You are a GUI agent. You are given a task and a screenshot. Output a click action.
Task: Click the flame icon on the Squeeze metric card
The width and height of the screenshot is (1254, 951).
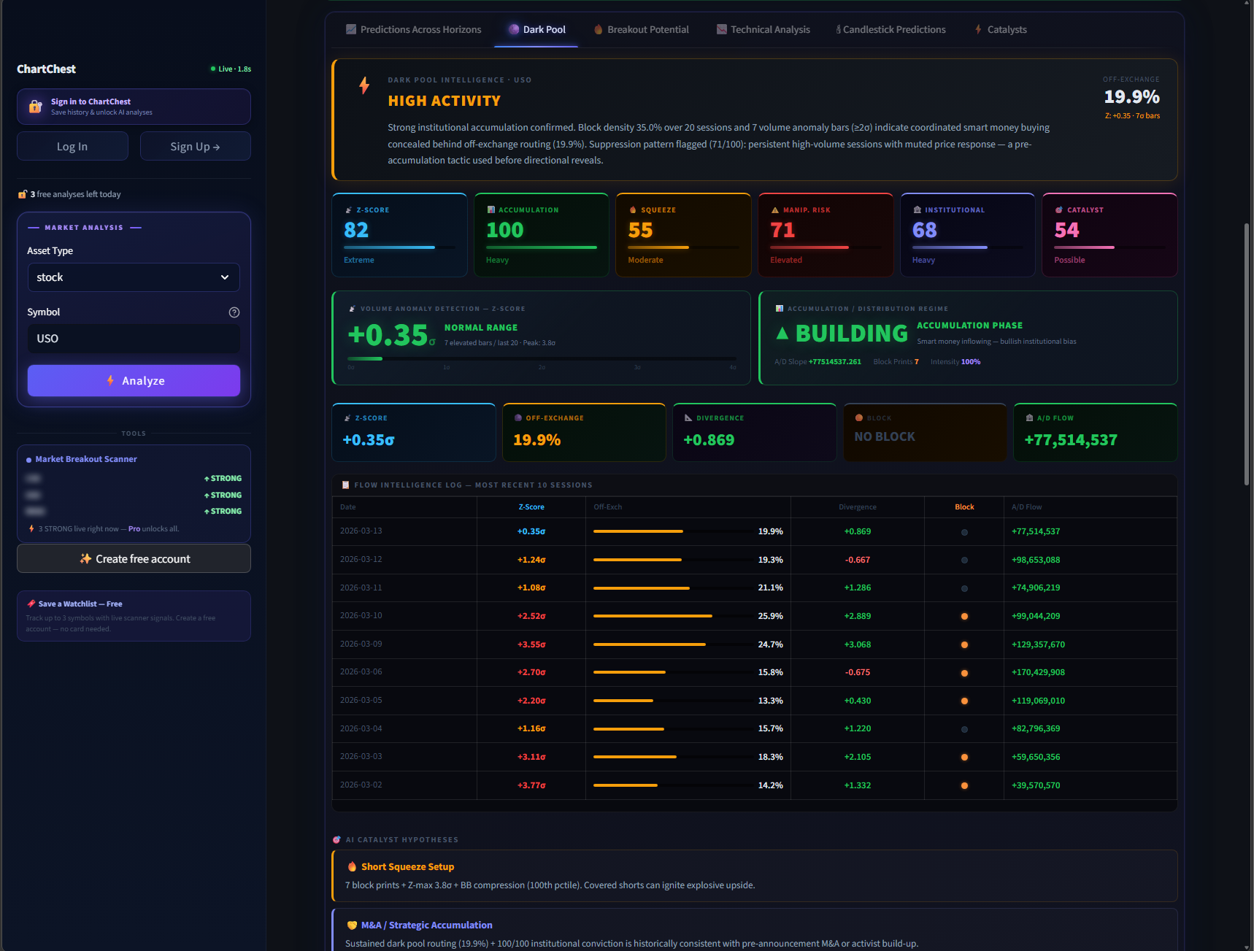coord(632,209)
